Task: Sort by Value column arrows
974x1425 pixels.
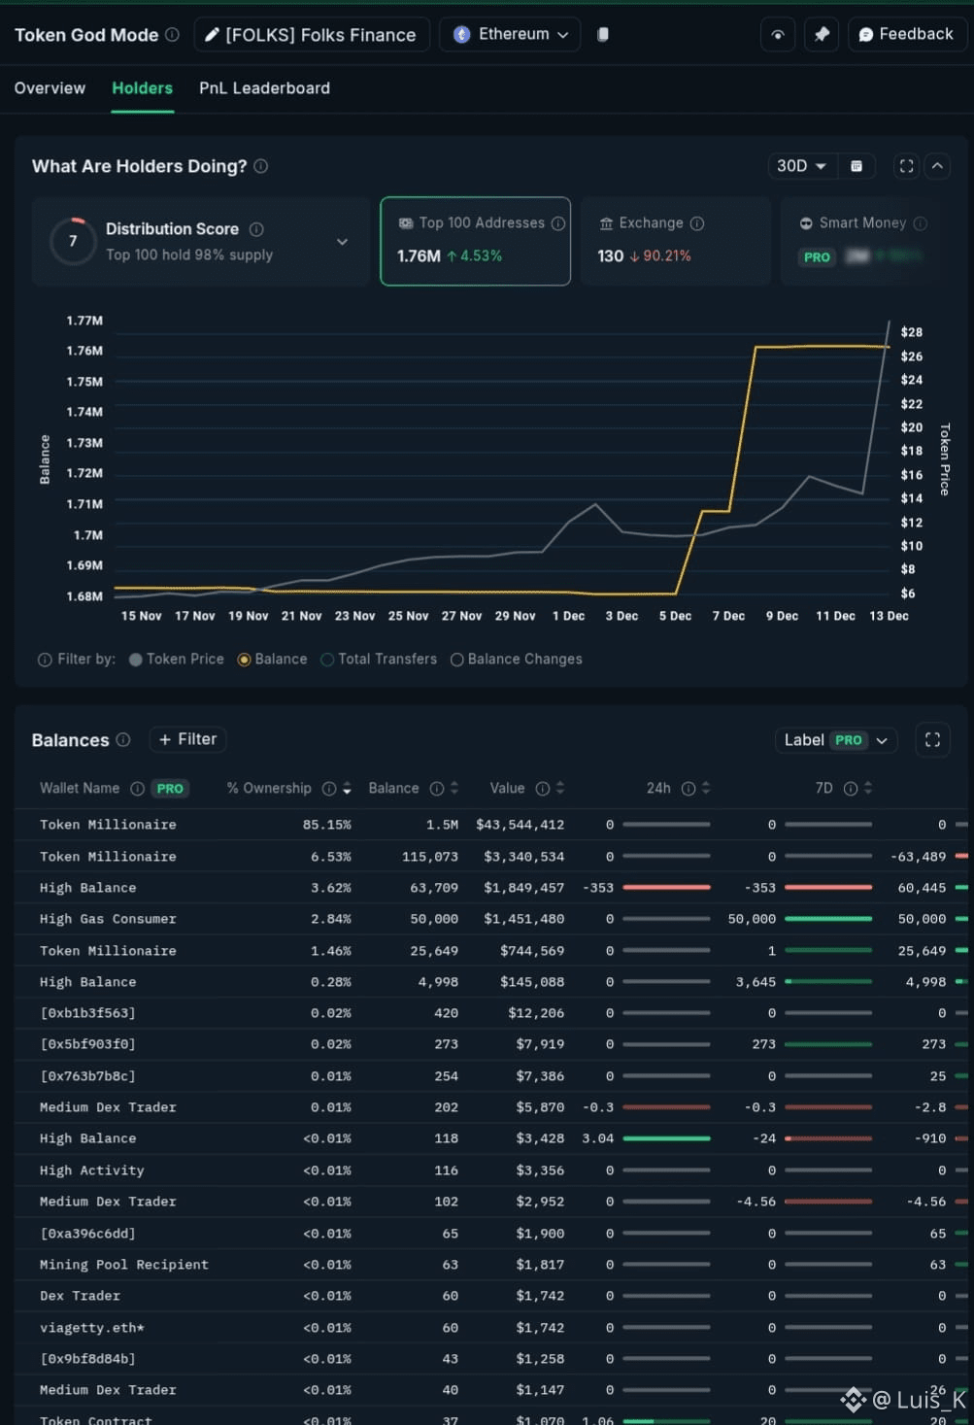Action: pos(560,789)
